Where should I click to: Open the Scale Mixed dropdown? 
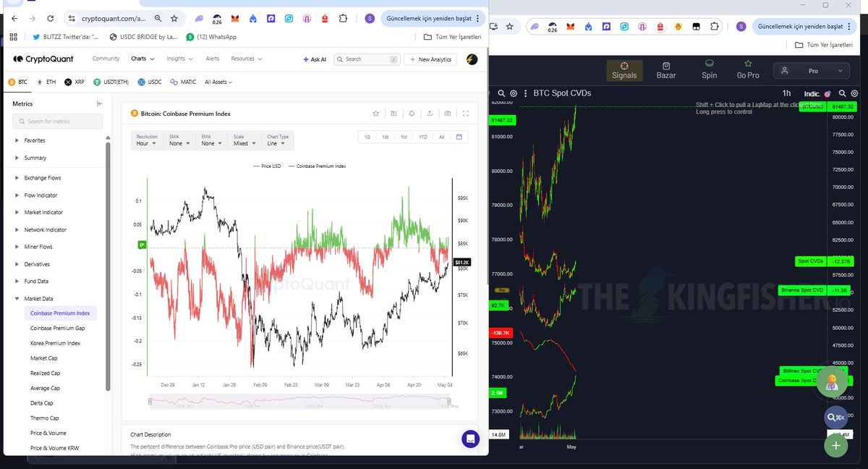pos(244,140)
